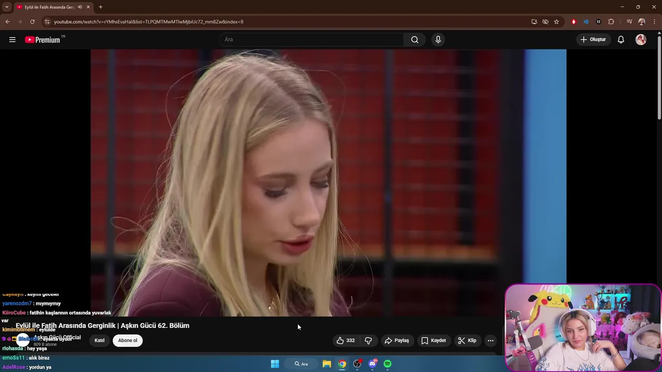
Task: Click the taskbar Ara search box
Action: 302,364
